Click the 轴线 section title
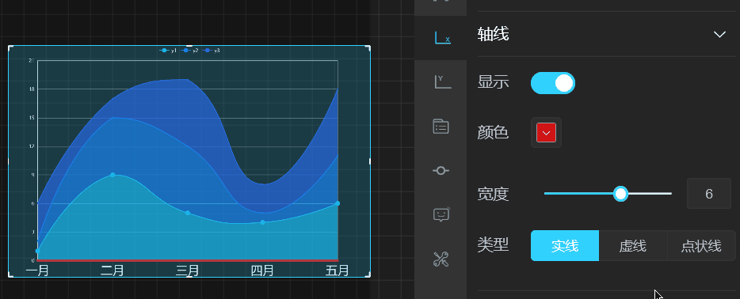Viewport: 740px width, 299px height. (493, 34)
